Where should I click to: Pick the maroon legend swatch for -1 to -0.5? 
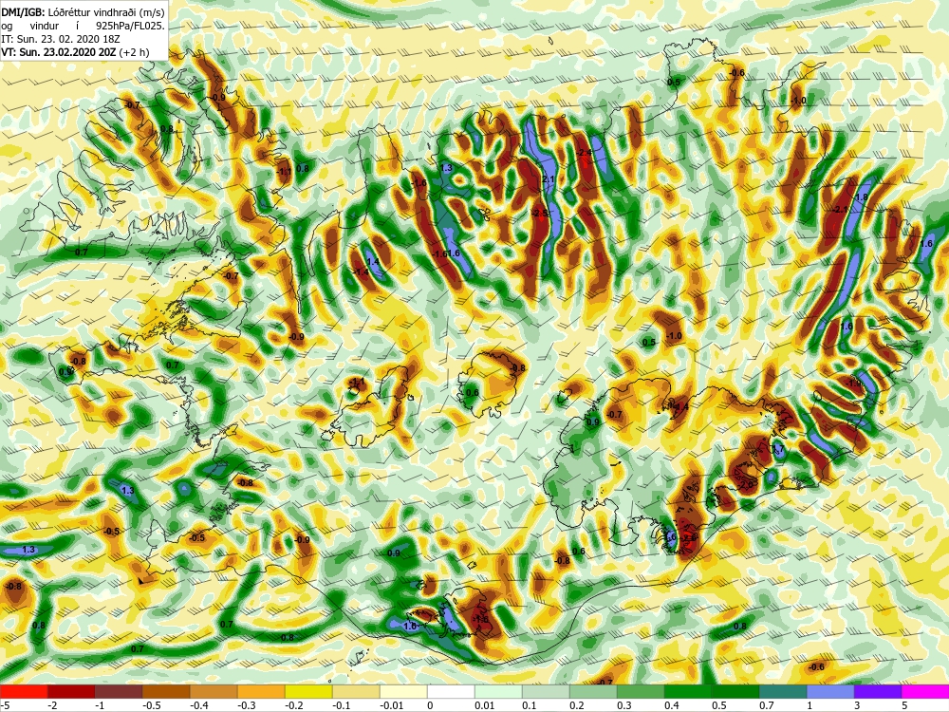click(119, 692)
